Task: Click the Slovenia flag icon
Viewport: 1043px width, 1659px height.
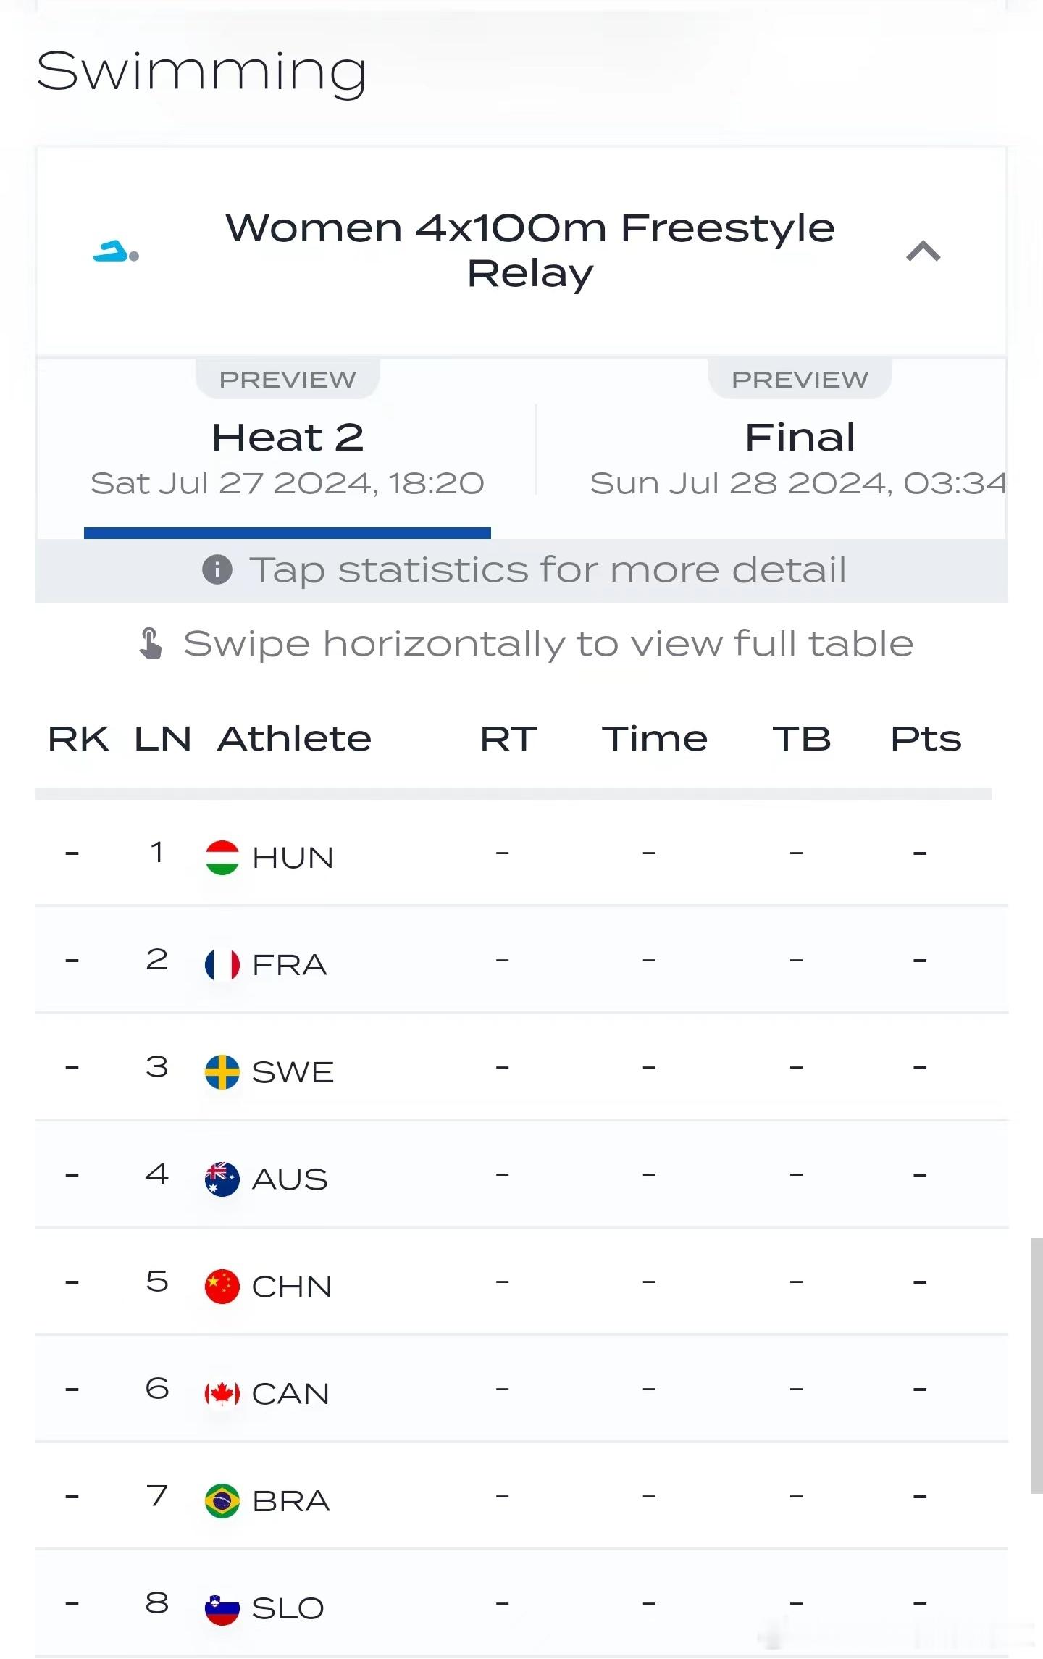Action: [222, 1608]
